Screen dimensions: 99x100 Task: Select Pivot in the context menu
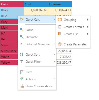37,72
